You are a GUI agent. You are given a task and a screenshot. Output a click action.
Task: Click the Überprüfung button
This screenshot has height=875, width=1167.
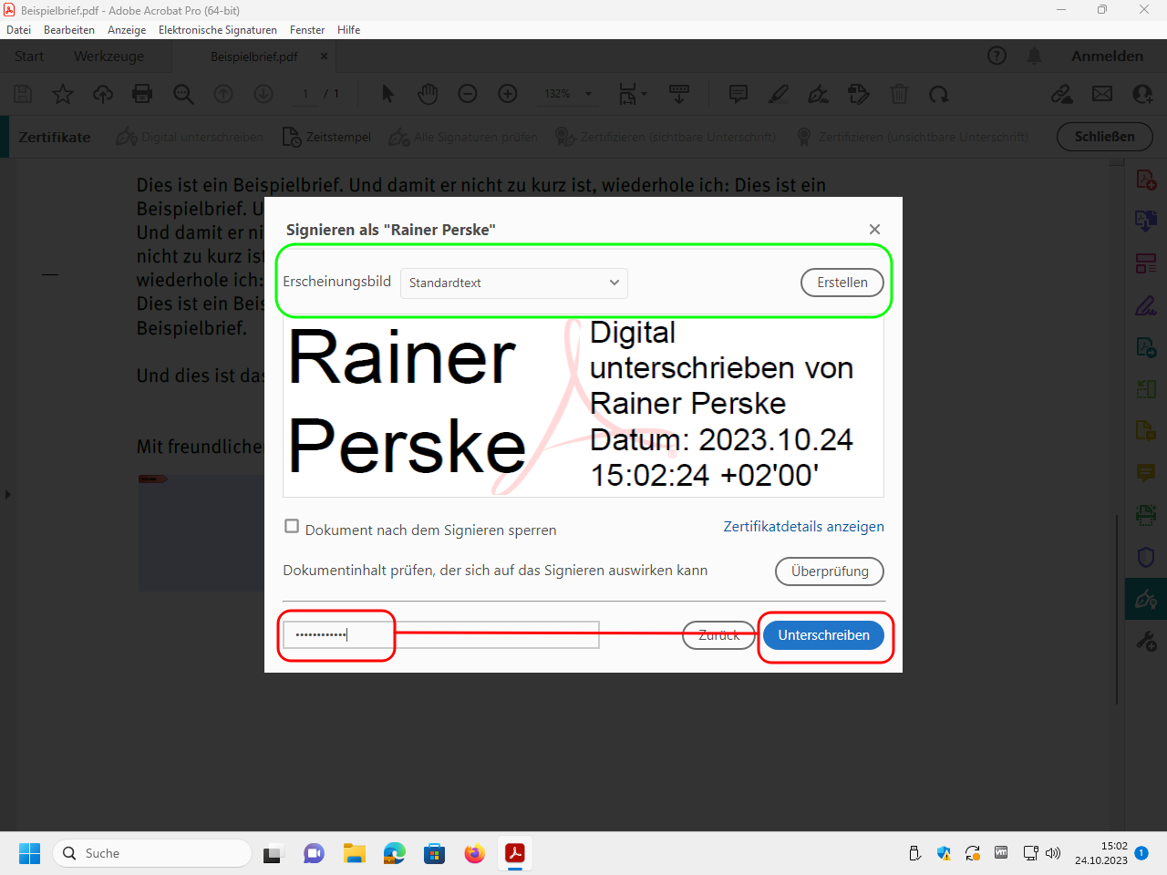point(829,571)
